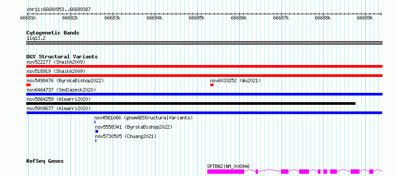Open nsv6033252 (Wu2021) variant label
The width and height of the screenshot is (395, 176).
point(235,81)
